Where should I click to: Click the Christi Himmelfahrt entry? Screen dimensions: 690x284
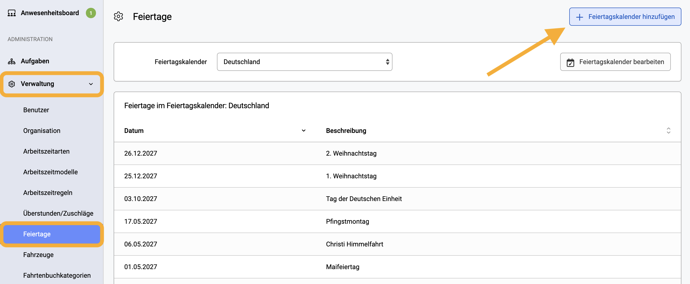[354, 244]
